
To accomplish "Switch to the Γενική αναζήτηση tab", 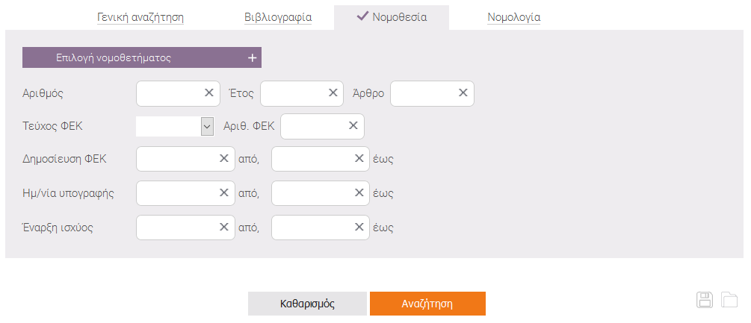I will click(140, 17).
